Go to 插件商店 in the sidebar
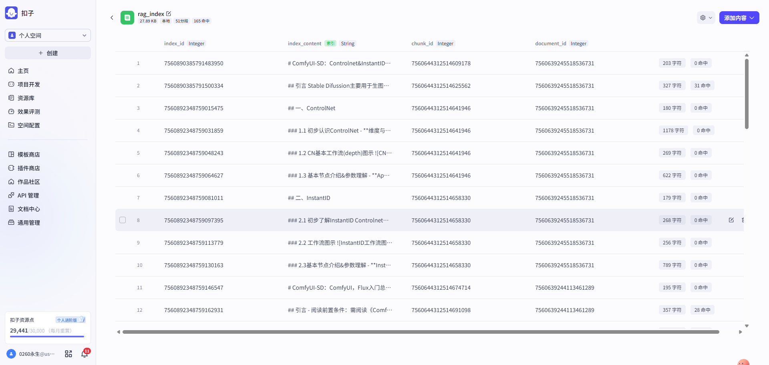Image resolution: width=769 pixels, height=365 pixels. click(28, 168)
